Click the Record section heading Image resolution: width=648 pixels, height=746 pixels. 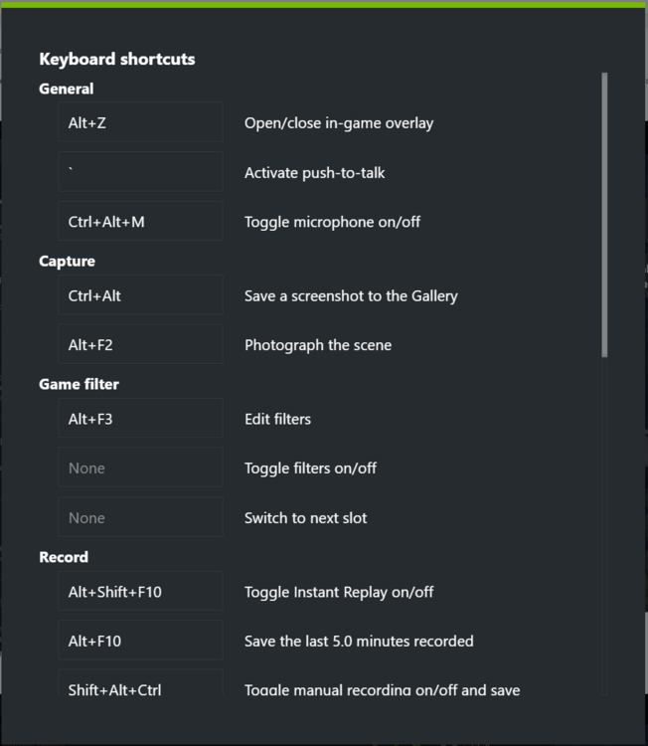64,557
